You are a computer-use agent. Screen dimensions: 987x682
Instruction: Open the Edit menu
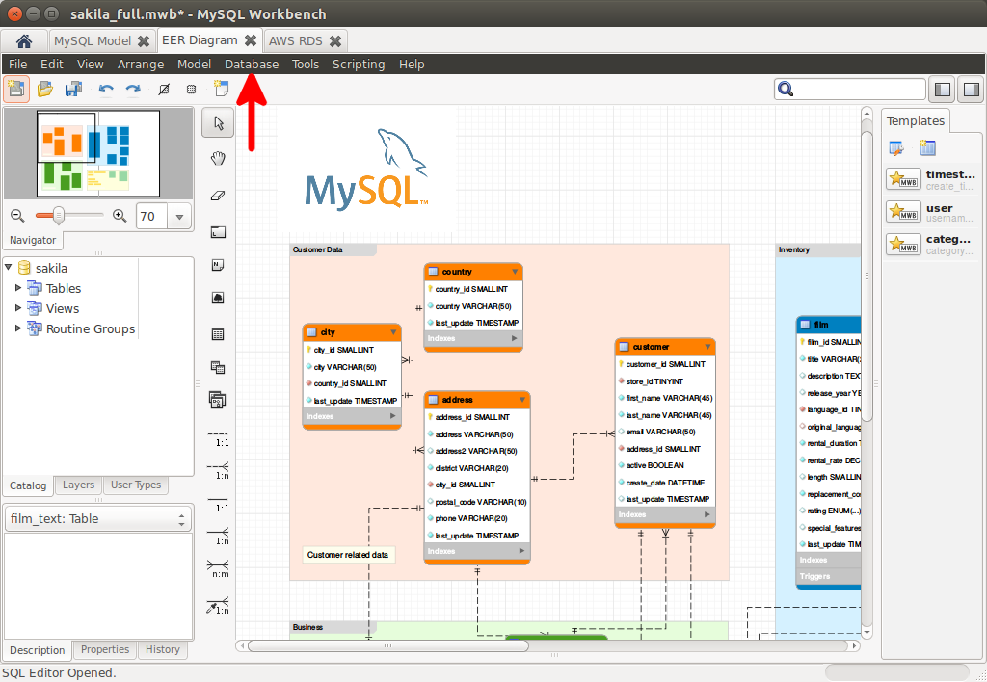click(52, 65)
